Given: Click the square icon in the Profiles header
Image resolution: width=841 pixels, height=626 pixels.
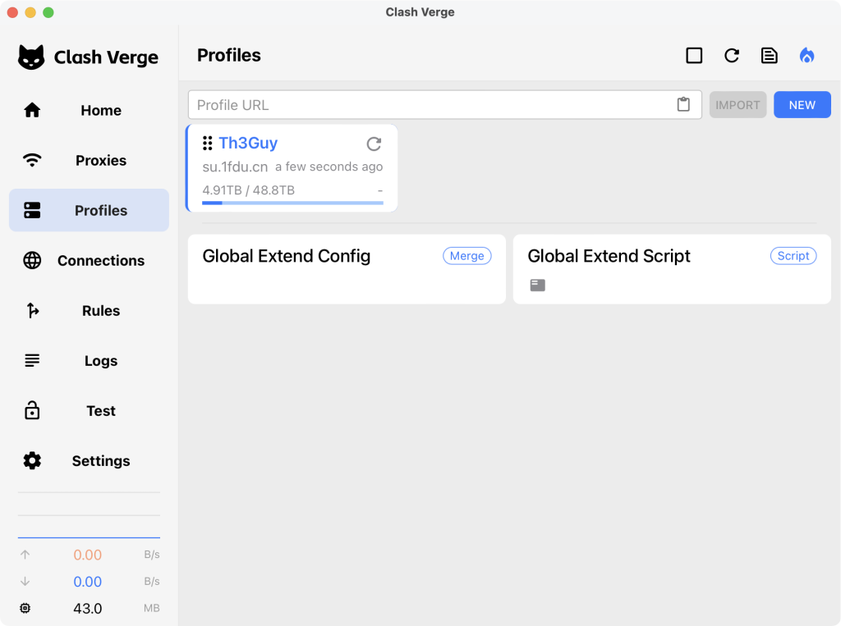Looking at the screenshot, I should (694, 56).
